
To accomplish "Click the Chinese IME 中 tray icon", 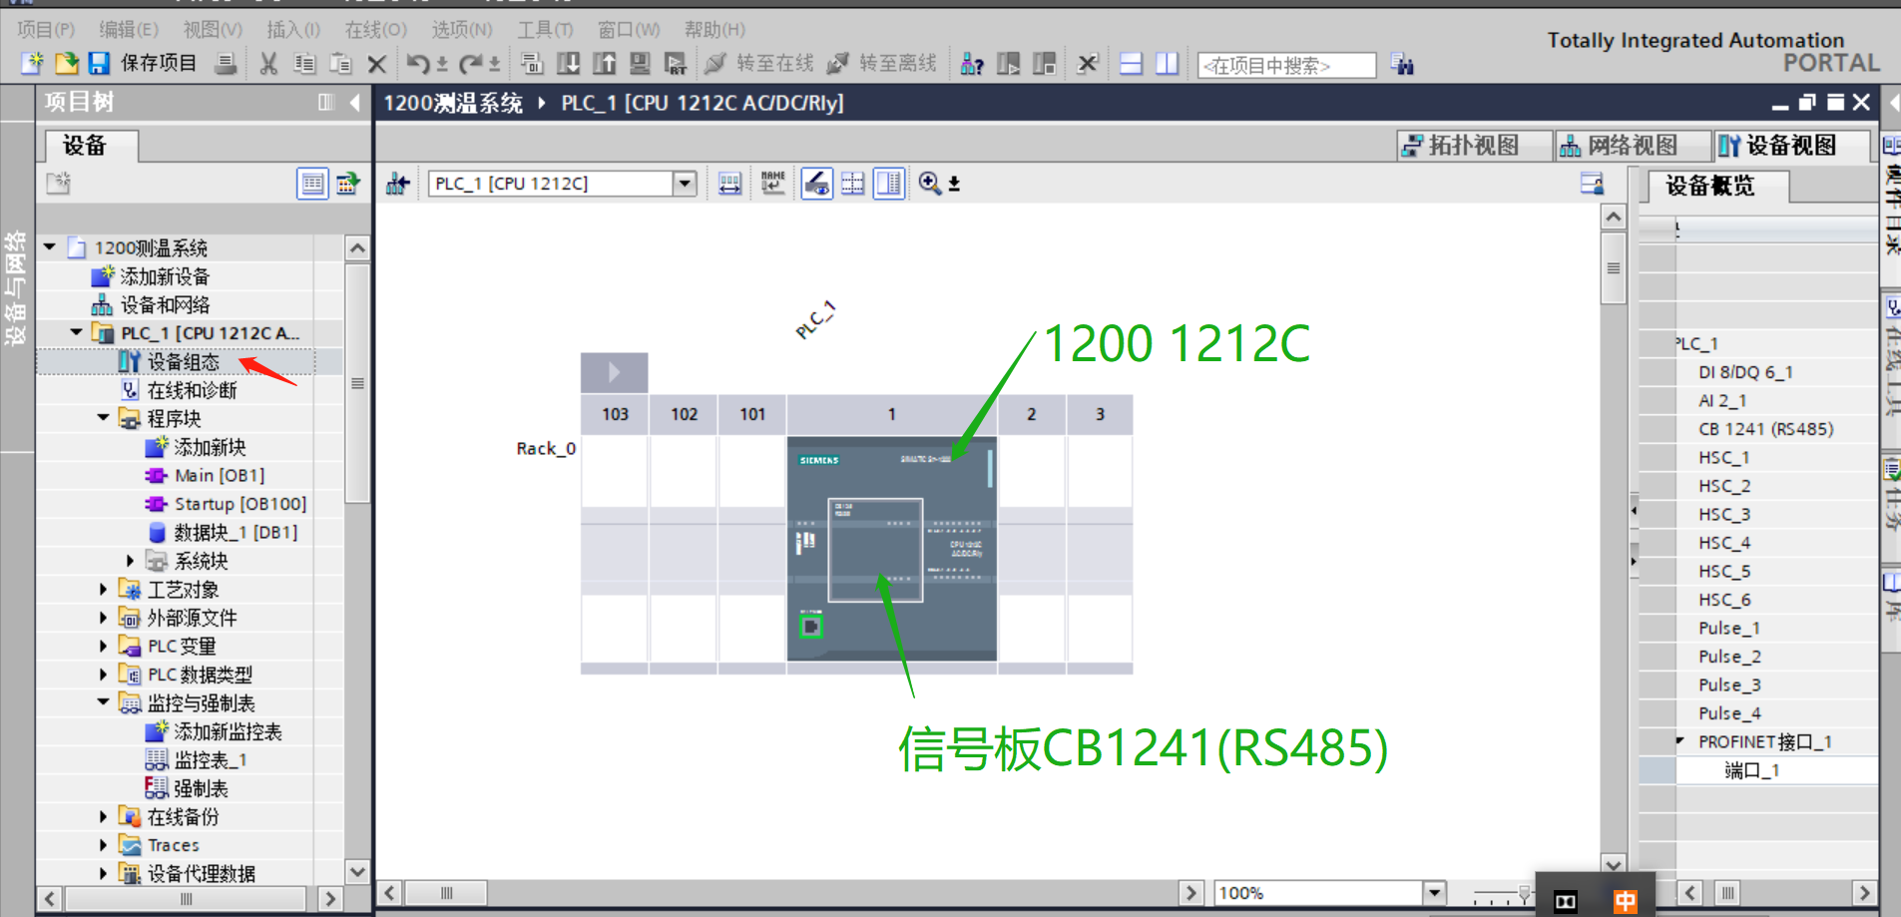I will click(1626, 901).
